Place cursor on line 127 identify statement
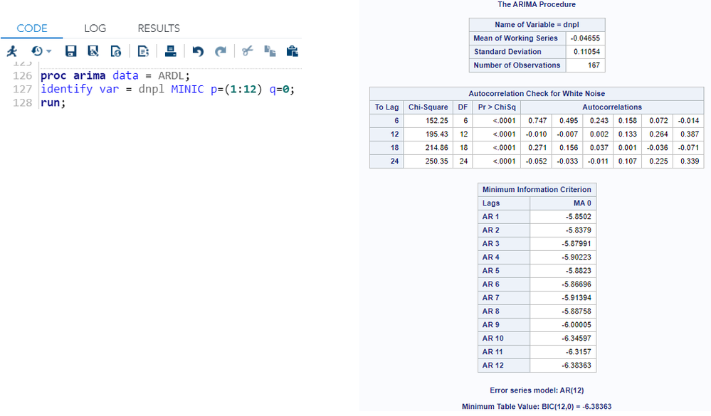 tap(167, 89)
